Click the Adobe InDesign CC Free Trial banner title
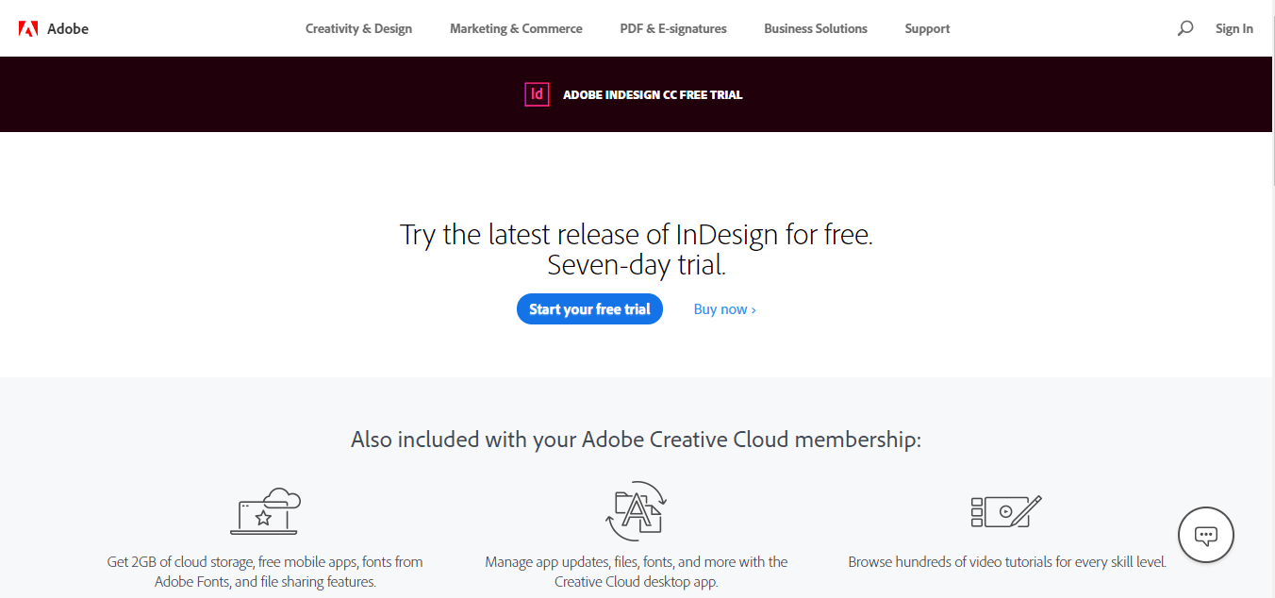This screenshot has height=598, width=1275. [x=653, y=94]
